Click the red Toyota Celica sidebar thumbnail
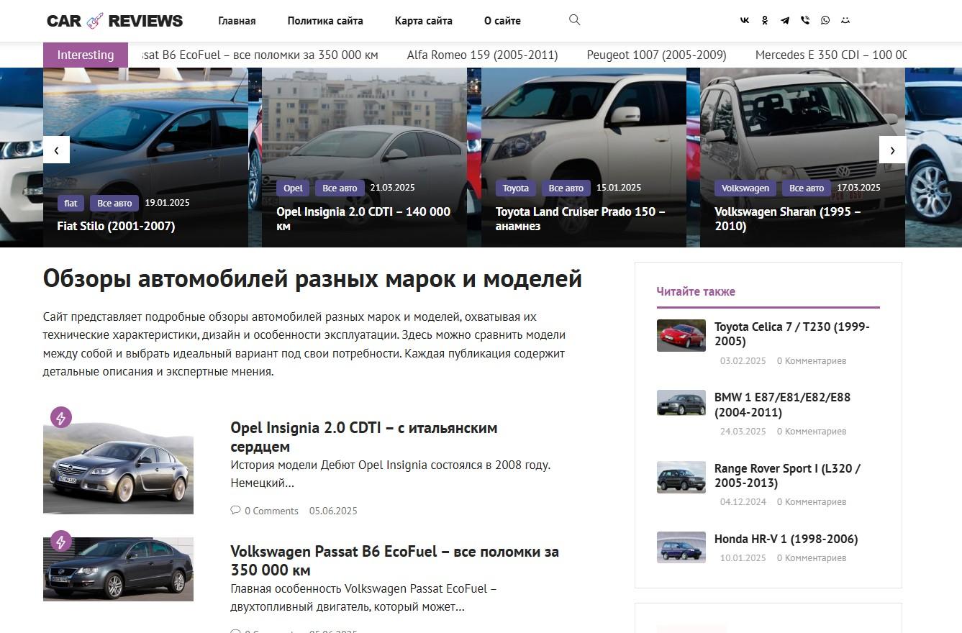Screen dimensions: 962x633 tap(681, 335)
